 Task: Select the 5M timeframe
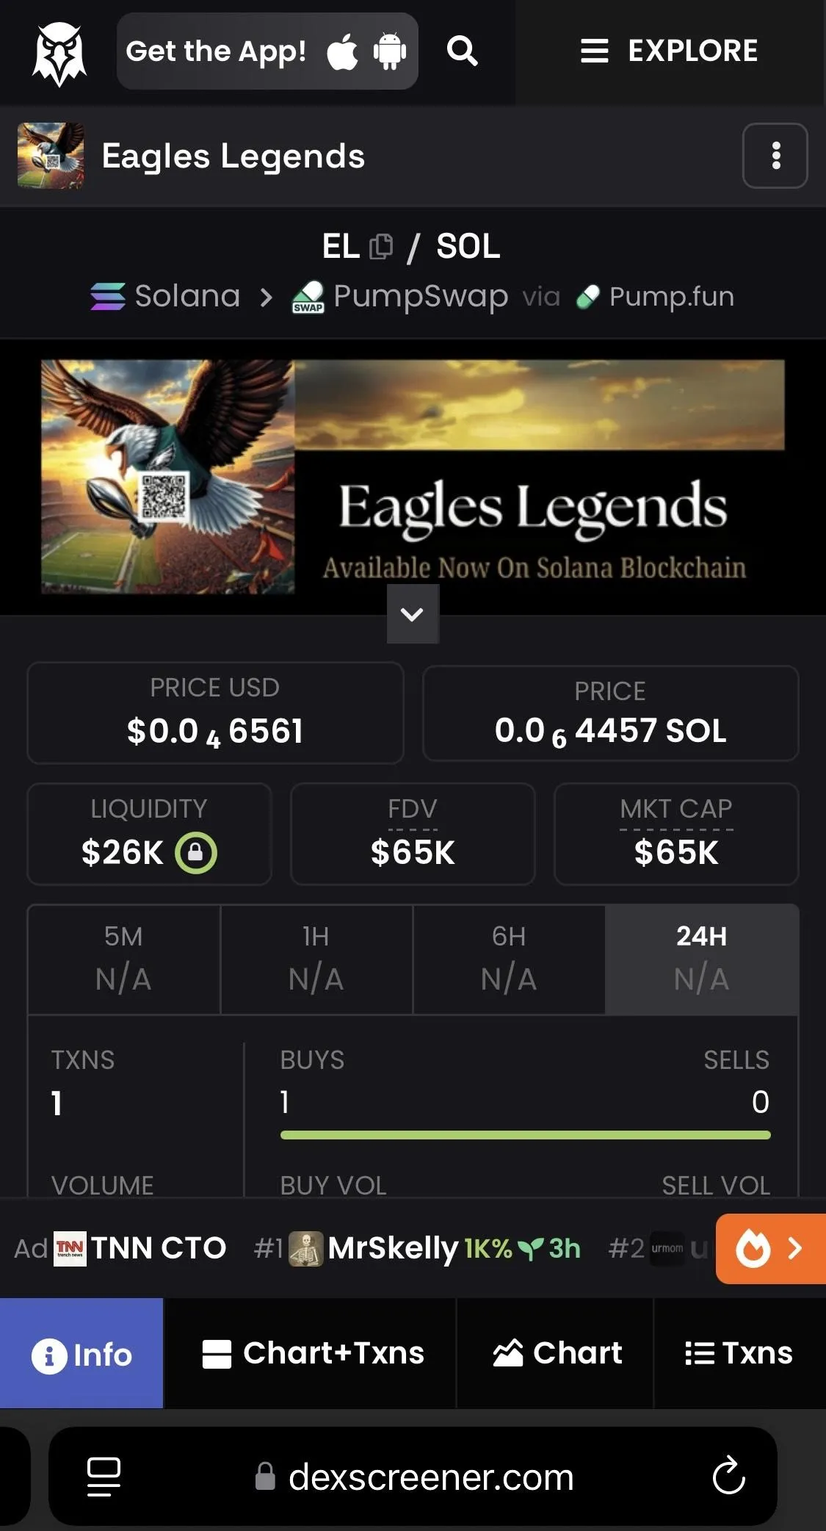point(123,958)
